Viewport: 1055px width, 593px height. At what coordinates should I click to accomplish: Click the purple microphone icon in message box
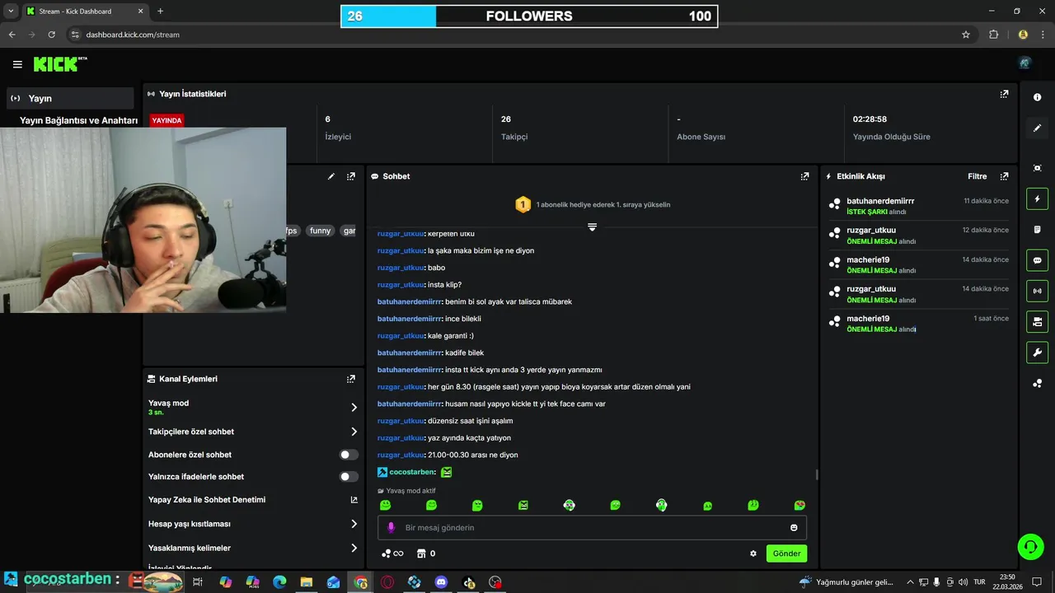pos(392,528)
